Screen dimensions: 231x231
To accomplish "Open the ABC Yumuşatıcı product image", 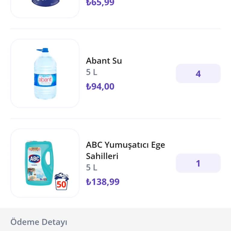I will pyautogui.click(x=45, y=163).
